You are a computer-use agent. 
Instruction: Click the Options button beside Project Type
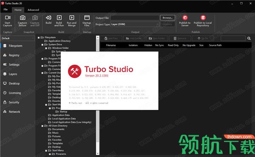(x=168, y=24)
